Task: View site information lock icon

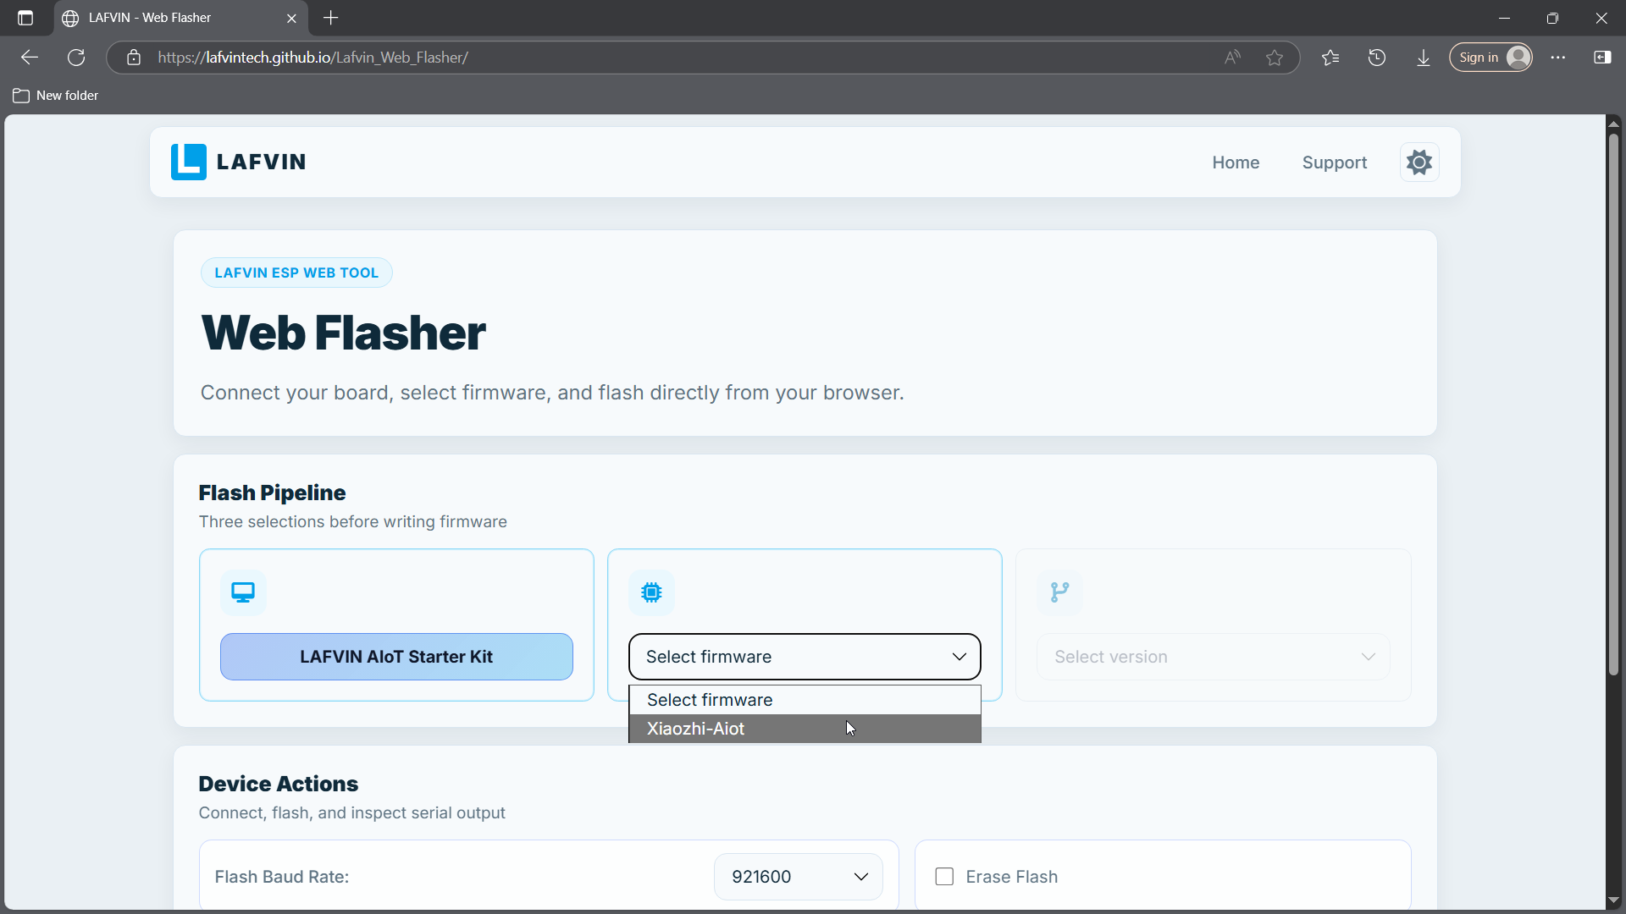Action: [x=134, y=58]
